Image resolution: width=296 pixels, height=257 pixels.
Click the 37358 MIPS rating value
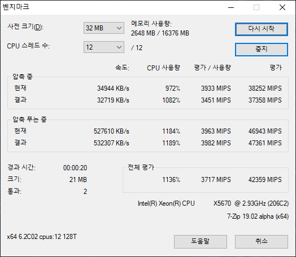tap(265, 100)
